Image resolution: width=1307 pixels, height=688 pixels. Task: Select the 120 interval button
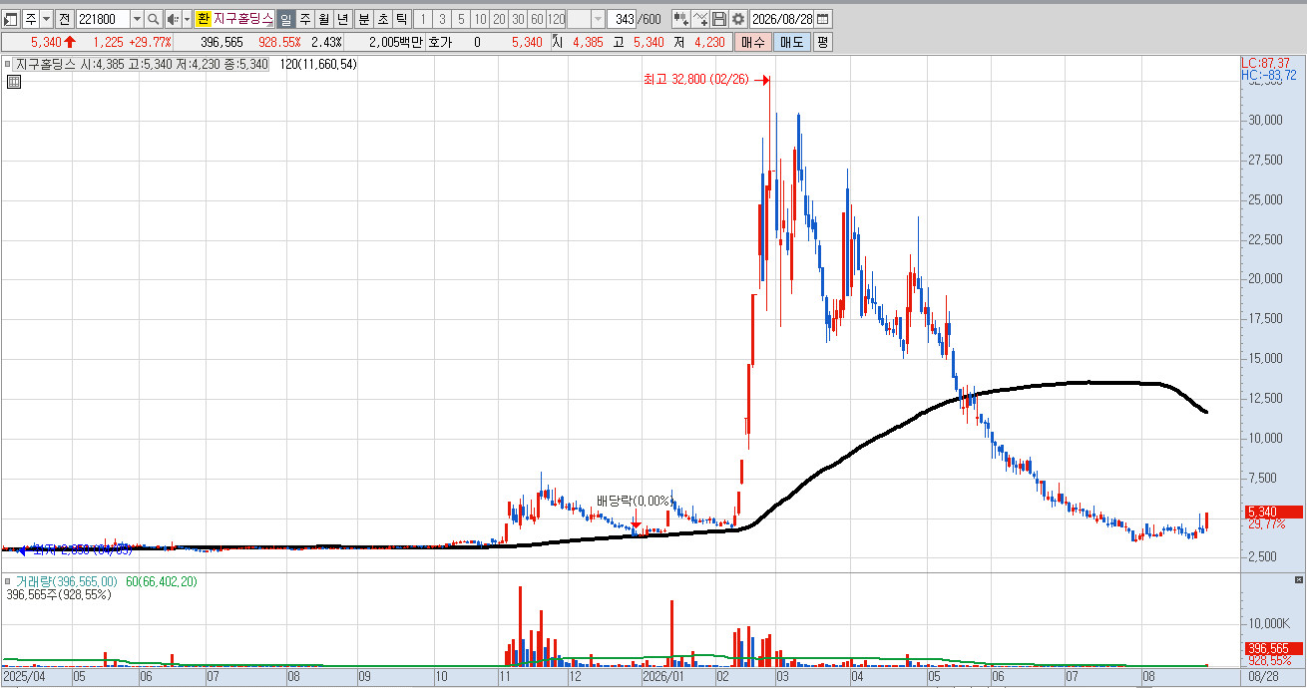tap(557, 19)
